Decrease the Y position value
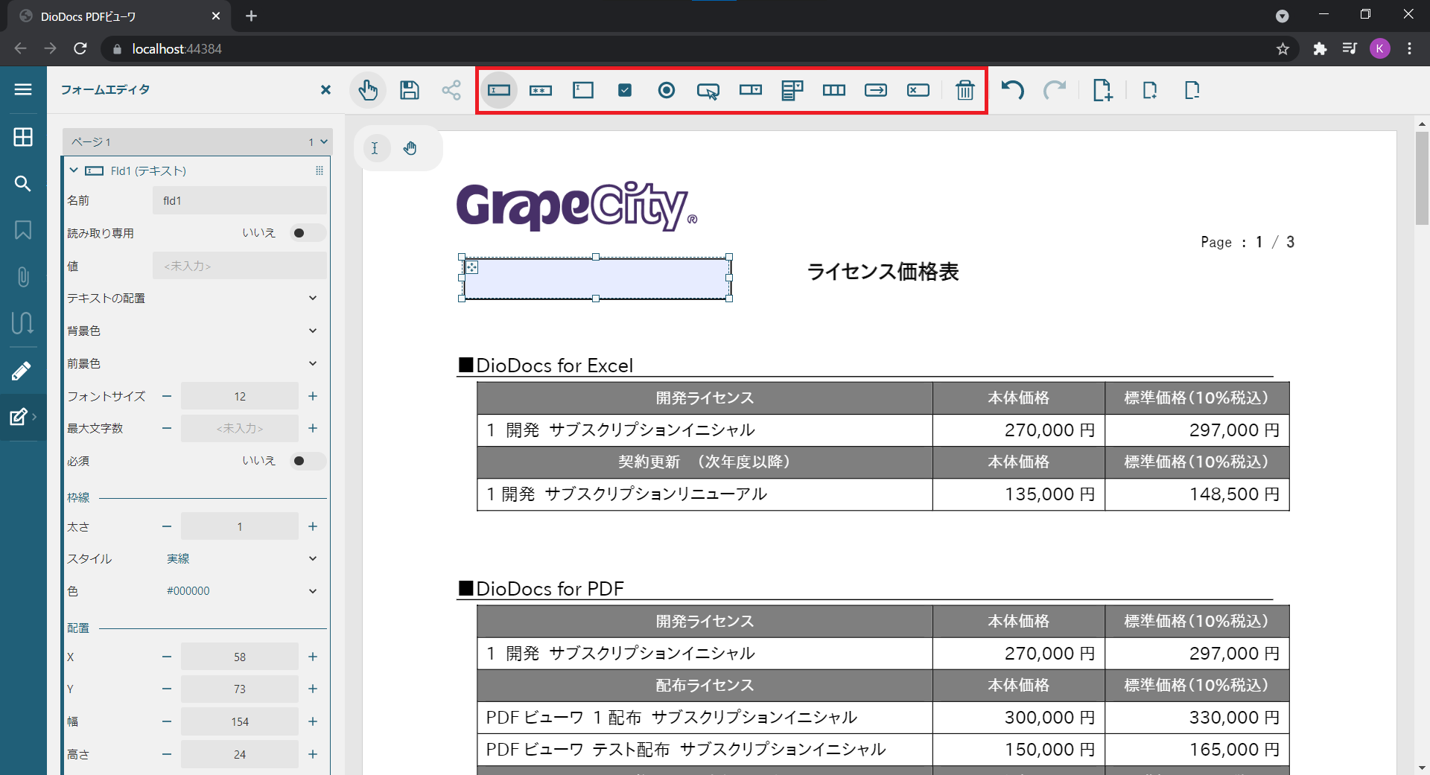This screenshot has height=775, width=1430. coord(167,689)
